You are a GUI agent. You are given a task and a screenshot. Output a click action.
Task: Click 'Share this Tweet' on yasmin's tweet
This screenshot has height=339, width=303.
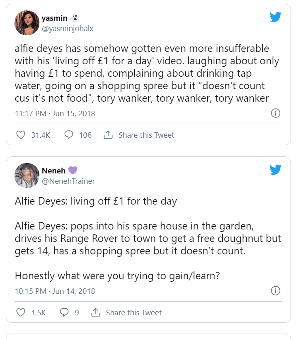(x=146, y=135)
